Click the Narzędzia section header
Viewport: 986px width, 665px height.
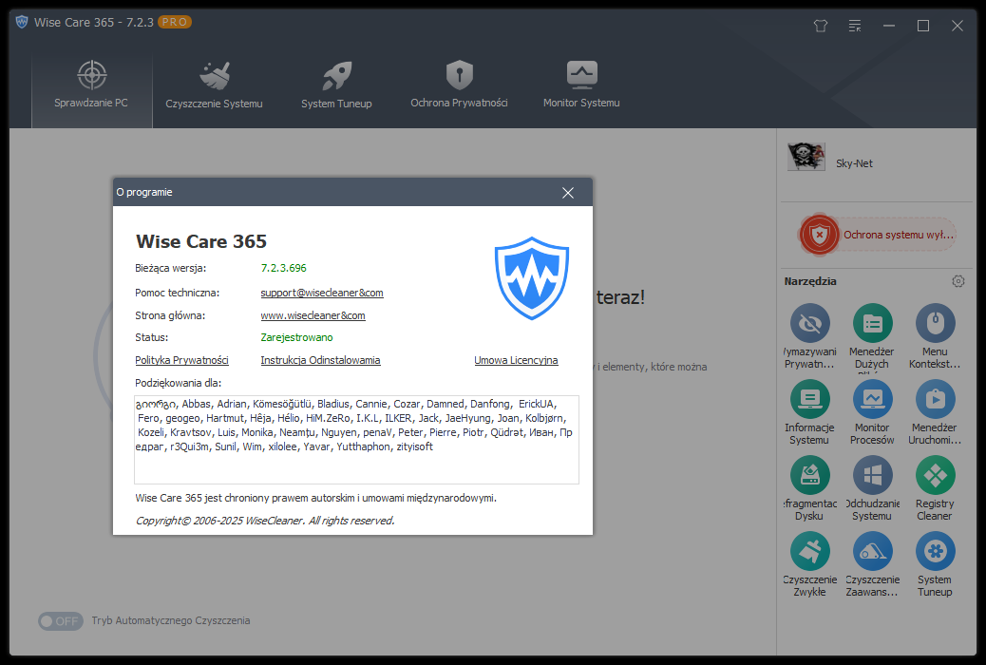(810, 281)
